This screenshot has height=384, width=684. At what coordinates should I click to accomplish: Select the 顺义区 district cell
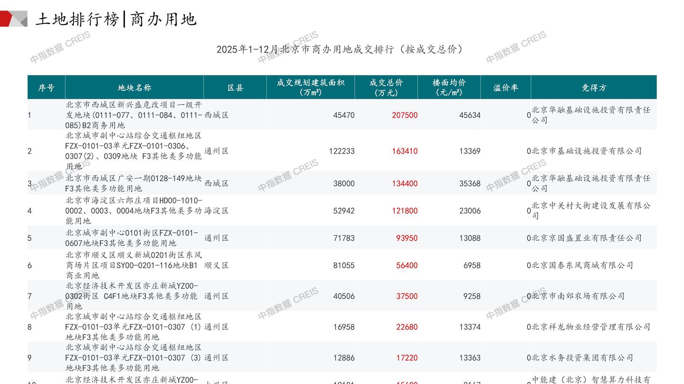tap(217, 265)
